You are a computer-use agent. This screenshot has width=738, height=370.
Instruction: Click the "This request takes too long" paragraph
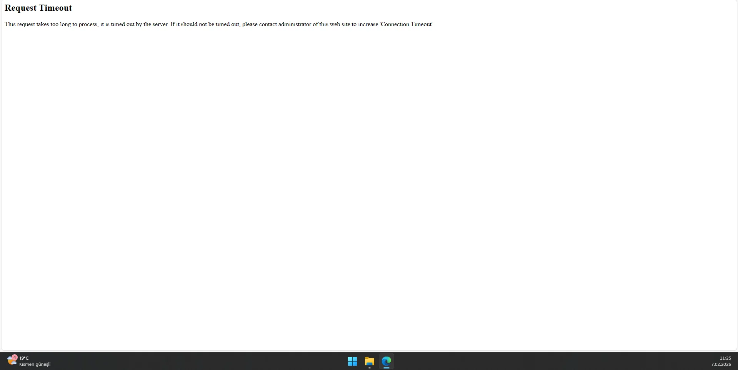tap(219, 24)
